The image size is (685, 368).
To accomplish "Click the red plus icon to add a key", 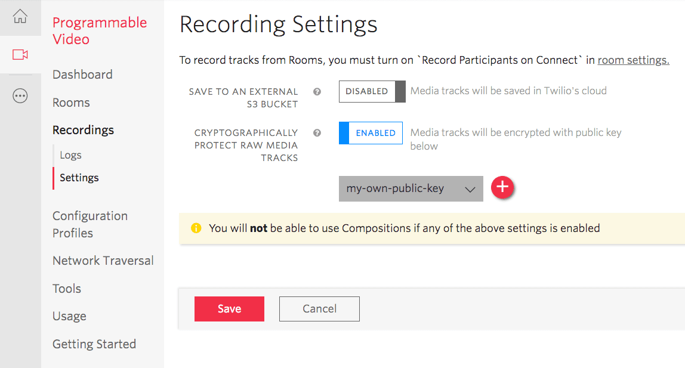I will pyautogui.click(x=502, y=187).
